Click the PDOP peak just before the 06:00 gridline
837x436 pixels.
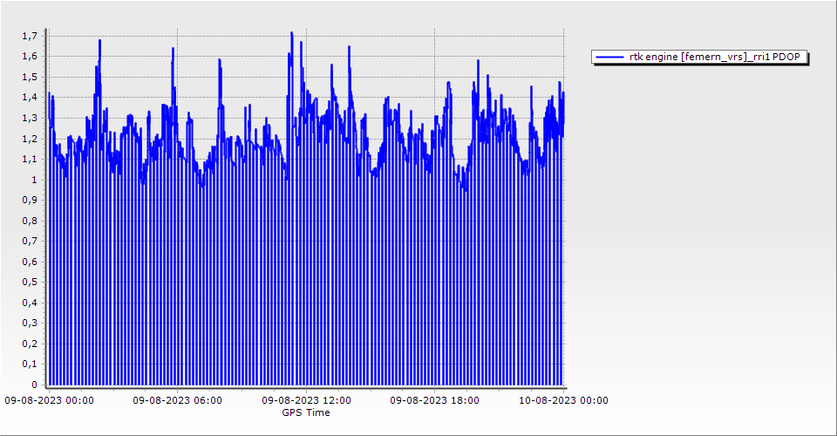click(x=174, y=49)
